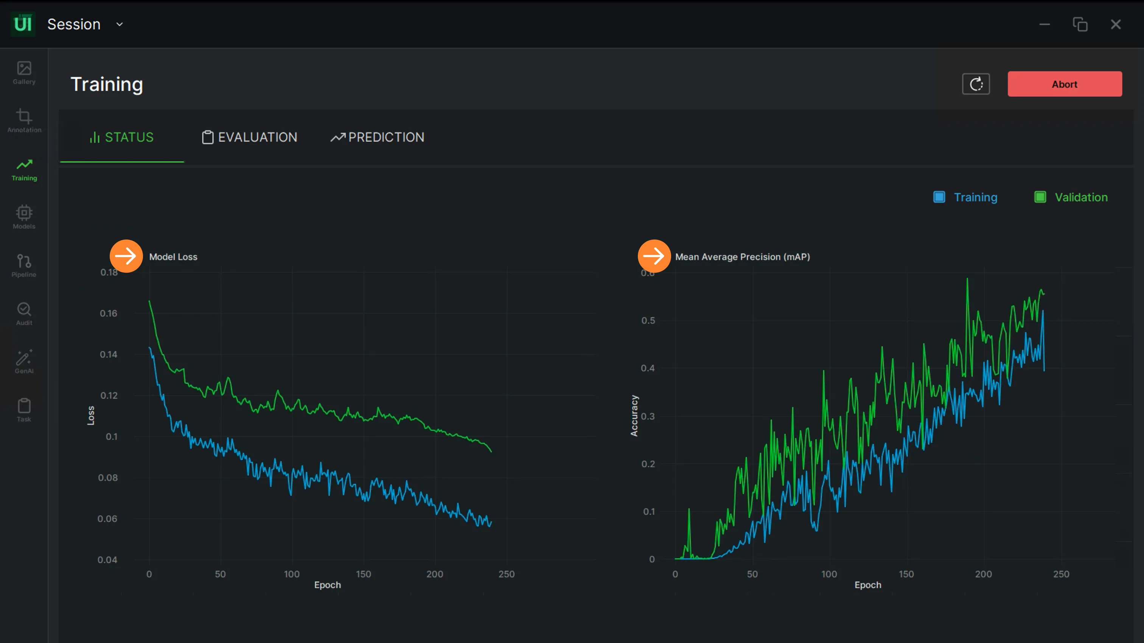This screenshot has width=1144, height=643.
Task: Switch to the PREDICTION tab
Action: [378, 137]
